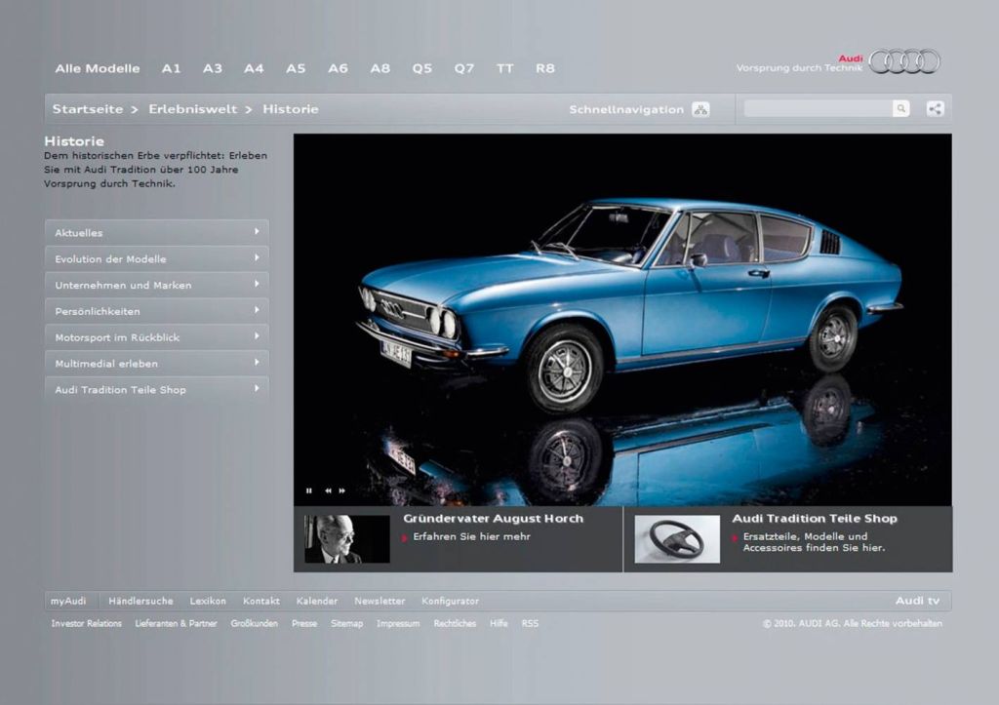This screenshot has height=705, width=999.
Task: Open Kontakt footer link
Action: pyautogui.click(x=261, y=601)
